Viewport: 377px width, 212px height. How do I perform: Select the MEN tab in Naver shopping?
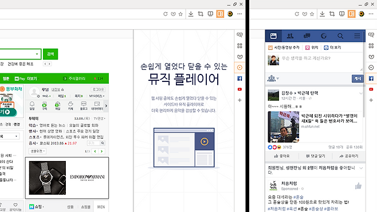(101, 207)
